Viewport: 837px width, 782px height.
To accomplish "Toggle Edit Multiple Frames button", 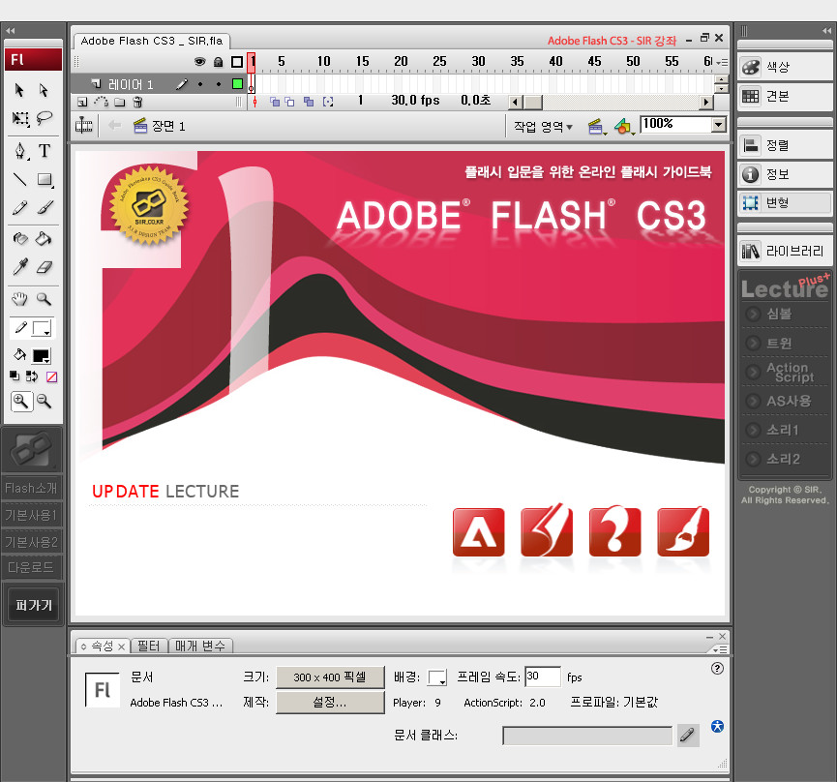I will (309, 102).
